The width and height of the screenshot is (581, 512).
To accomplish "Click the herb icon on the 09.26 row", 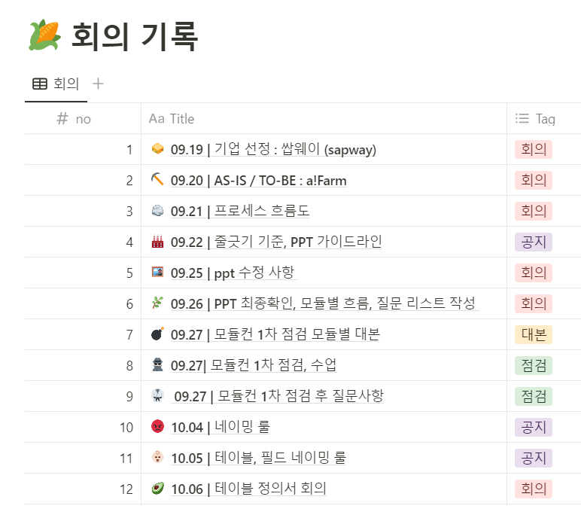I will point(157,303).
